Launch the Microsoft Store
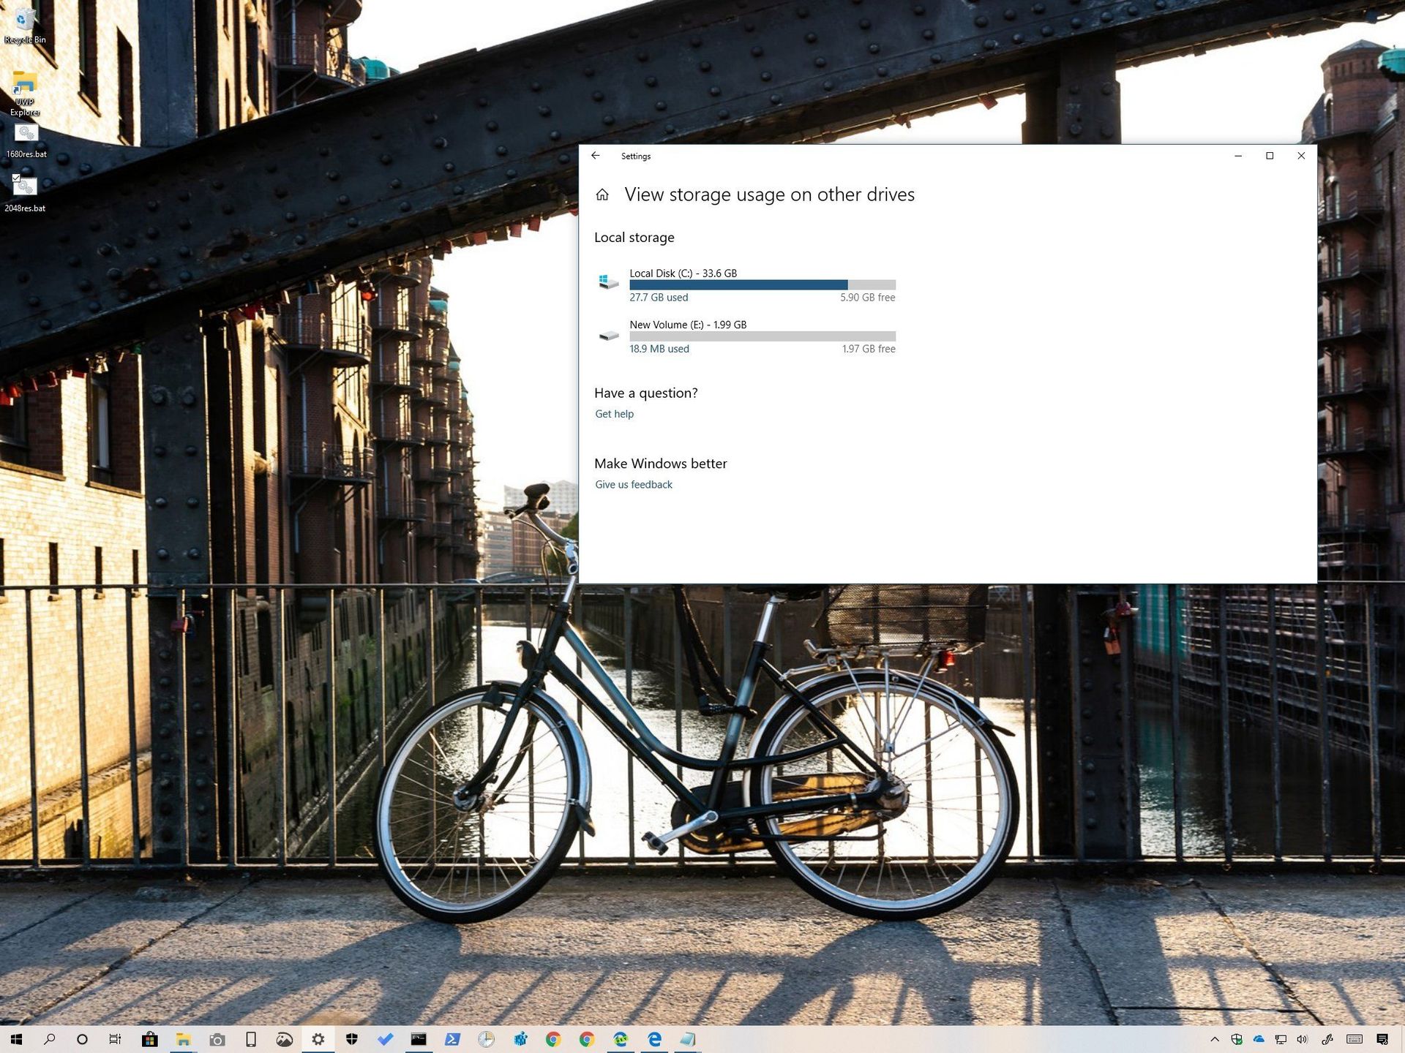Viewport: 1405px width, 1053px height. click(x=149, y=1038)
